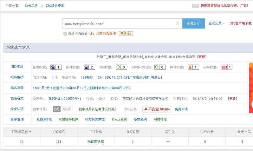Clear the URL field with X icon
The height and width of the screenshot is (151, 253).
click(x=178, y=23)
